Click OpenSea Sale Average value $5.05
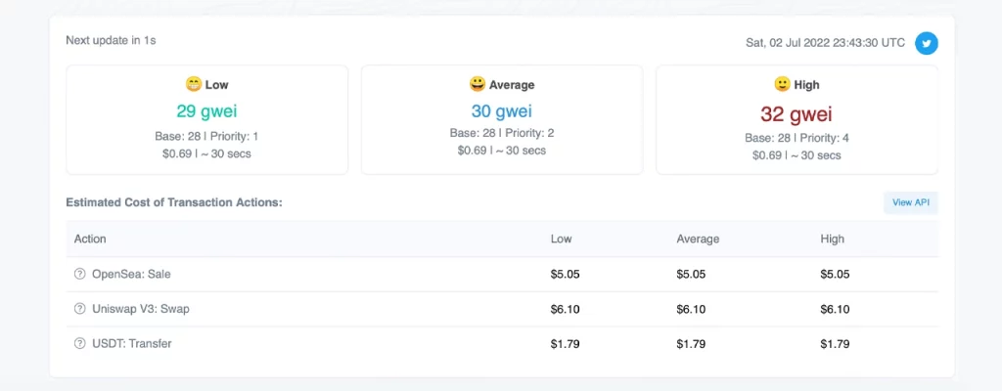1002x391 pixels. pos(691,275)
